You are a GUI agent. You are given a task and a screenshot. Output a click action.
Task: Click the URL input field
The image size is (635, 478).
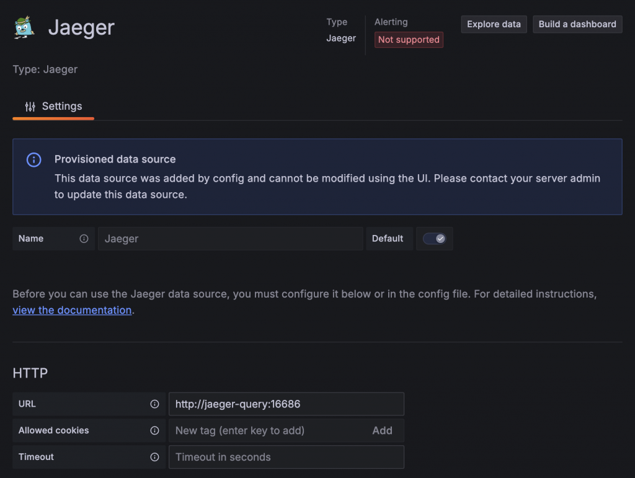[286, 404]
